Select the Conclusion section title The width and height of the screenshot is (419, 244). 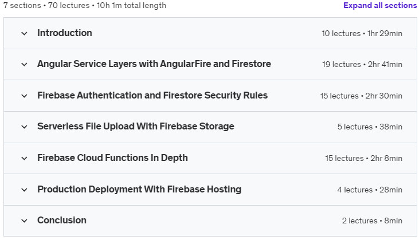click(62, 221)
